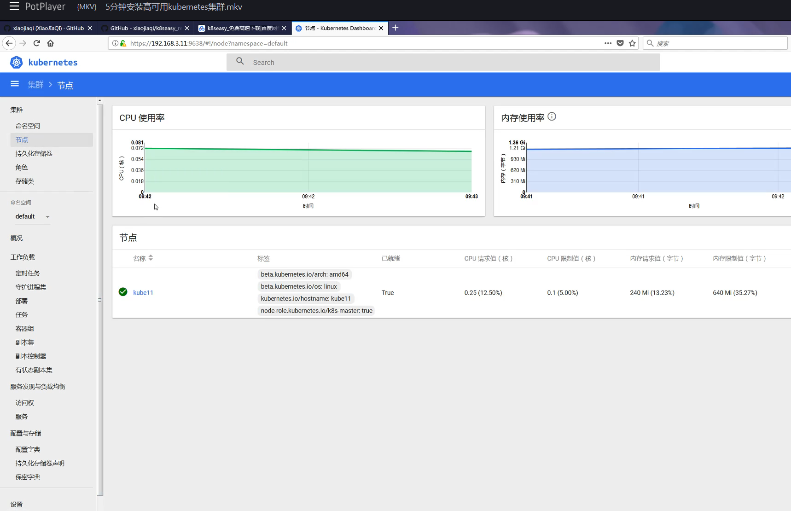Click the browser back arrow

coord(9,43)
